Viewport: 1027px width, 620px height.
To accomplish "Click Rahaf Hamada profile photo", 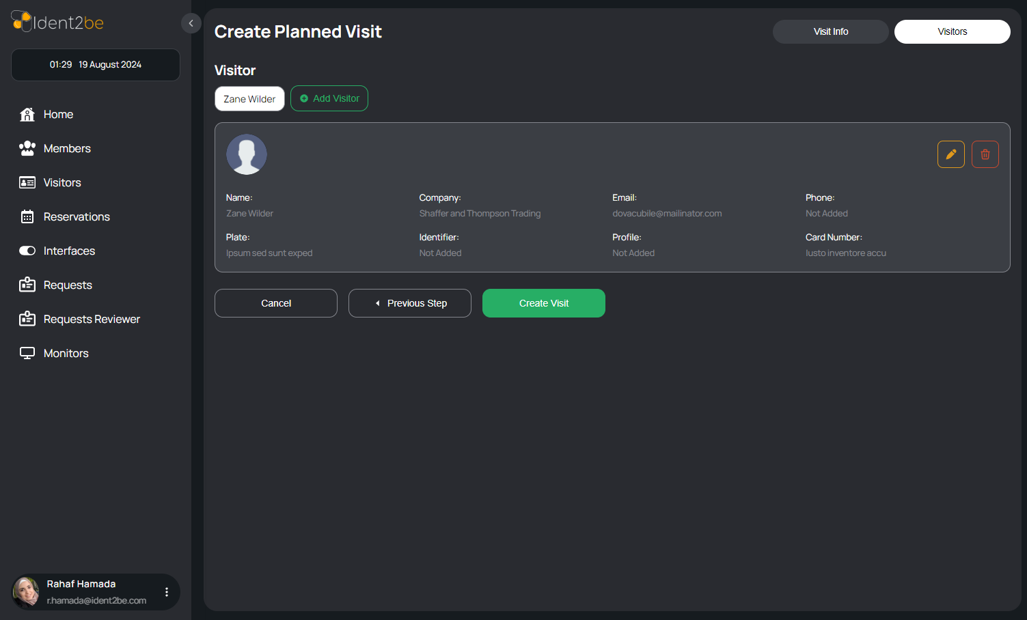I will (x=26, y=592).
